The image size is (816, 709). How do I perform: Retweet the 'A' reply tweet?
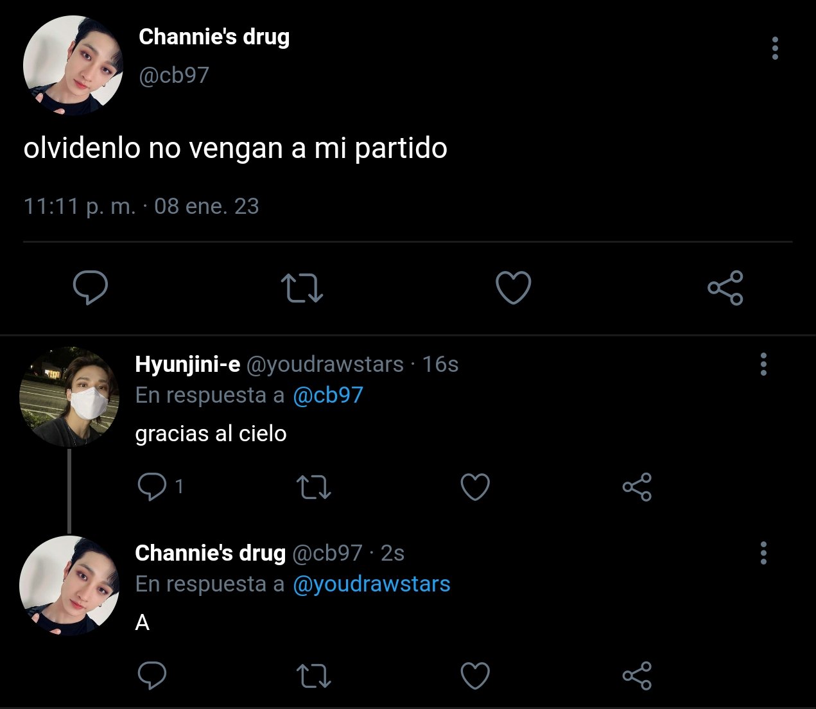(x=314, y=676)
